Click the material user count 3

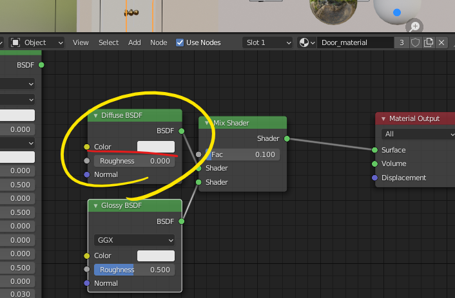[402, 42]
